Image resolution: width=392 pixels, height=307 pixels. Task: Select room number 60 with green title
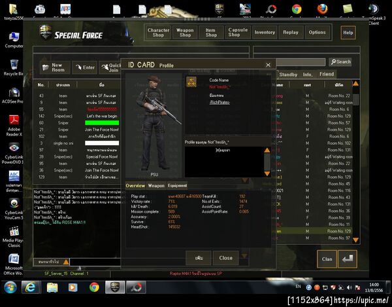pyautogui.click(x=78, y=123)
